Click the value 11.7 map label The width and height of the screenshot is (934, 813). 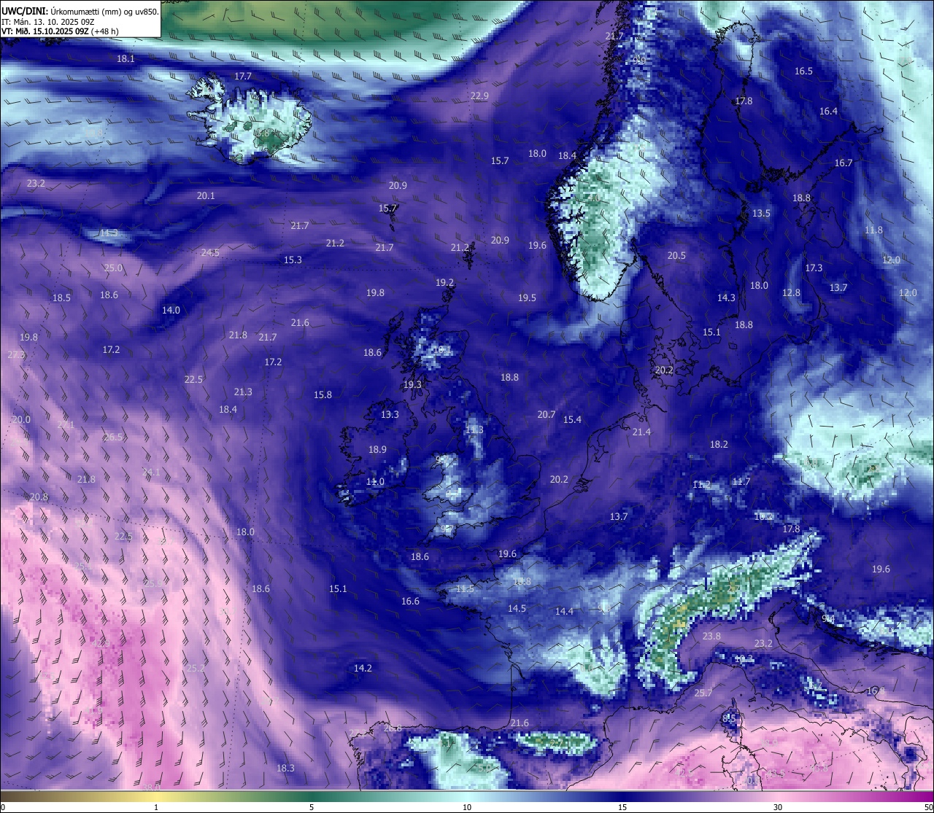[741, 481]
